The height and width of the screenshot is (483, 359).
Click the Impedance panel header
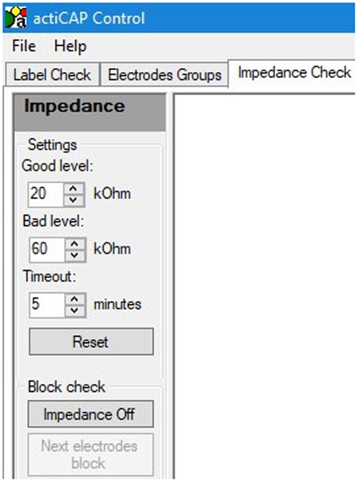click(x=90, y=112)
